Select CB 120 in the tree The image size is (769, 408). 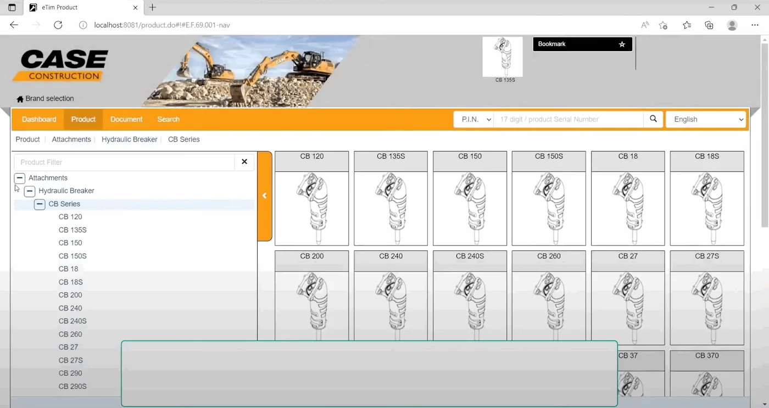70,217
